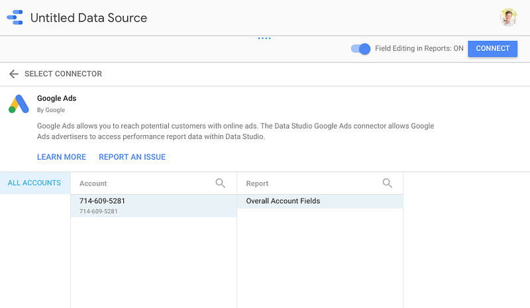Click the Google Ads connector title
The width and height of the screenshot is (530, 308).
pos(56,99)
